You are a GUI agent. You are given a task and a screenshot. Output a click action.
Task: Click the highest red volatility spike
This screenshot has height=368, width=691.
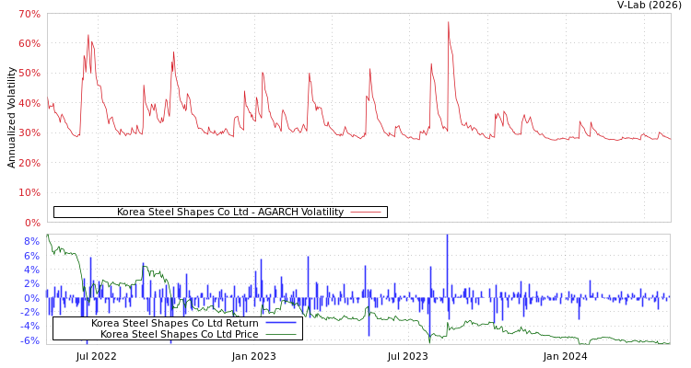(449, 23)
